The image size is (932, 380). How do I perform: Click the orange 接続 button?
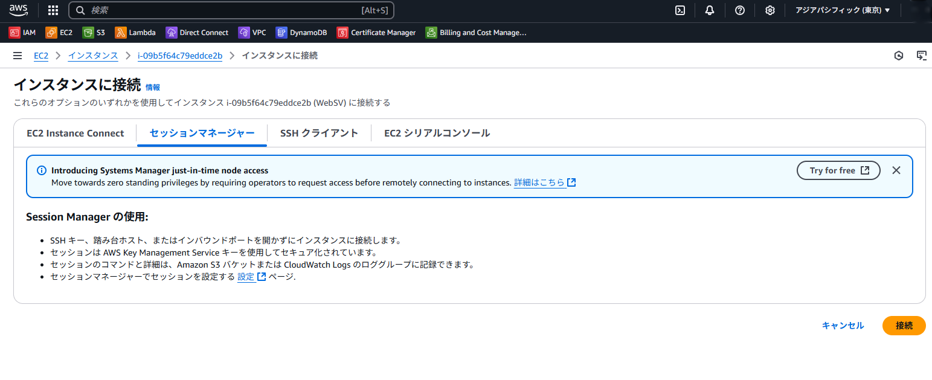[x=904, y=326]
